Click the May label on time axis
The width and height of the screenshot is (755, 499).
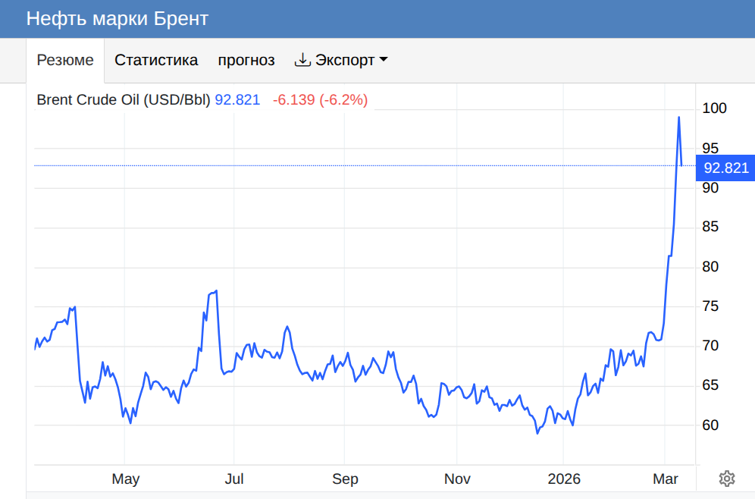pyautogui.click(x=126, y=479)
